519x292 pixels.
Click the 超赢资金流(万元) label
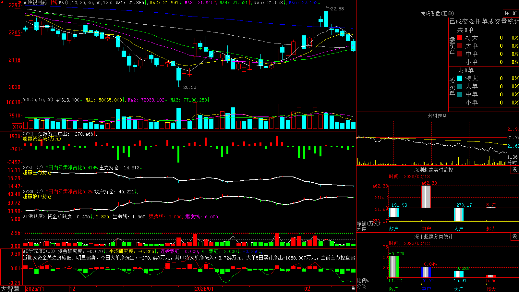coord(42,139)
